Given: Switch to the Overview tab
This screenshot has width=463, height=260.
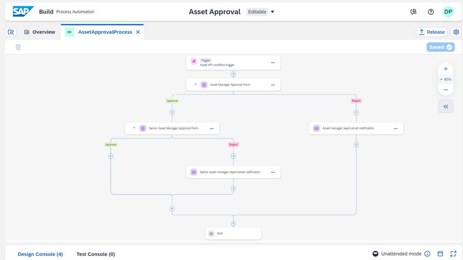Looking at the screenshot, I should pos(40,32).
